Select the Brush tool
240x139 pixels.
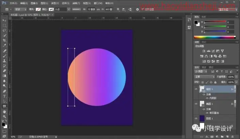(4, 56)
